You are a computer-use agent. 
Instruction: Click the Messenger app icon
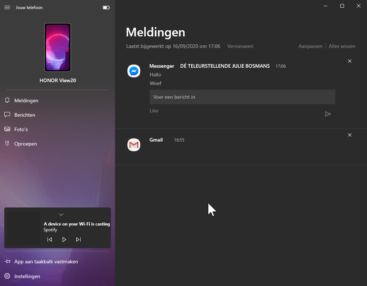click(x=134, y=71)
